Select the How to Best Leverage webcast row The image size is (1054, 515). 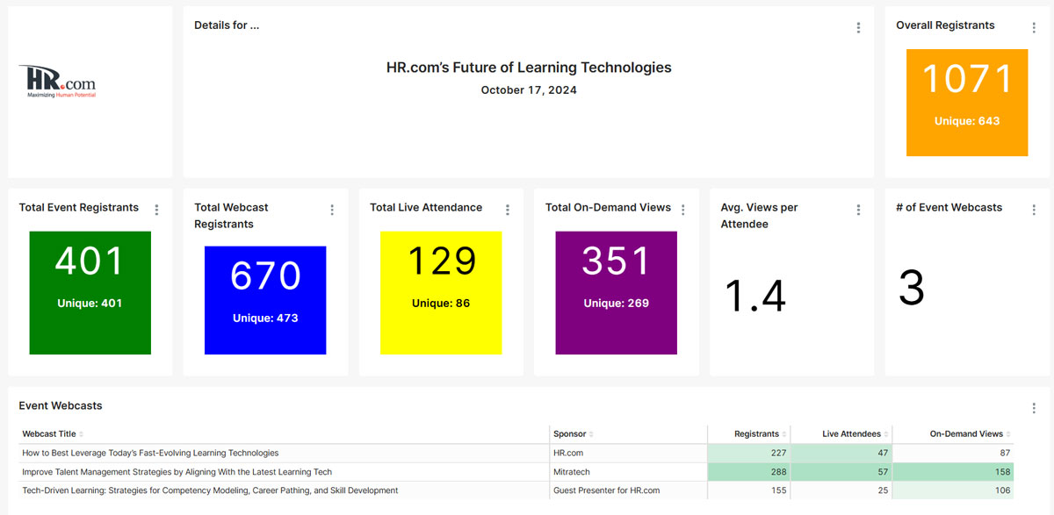516,453
